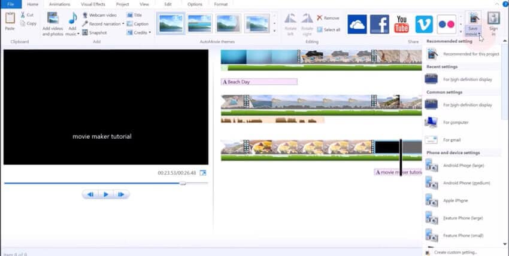Select the movie maker tutorial caption clip
Image resolution: width=509 pixels, height=256 pixels.
point(398,172)
